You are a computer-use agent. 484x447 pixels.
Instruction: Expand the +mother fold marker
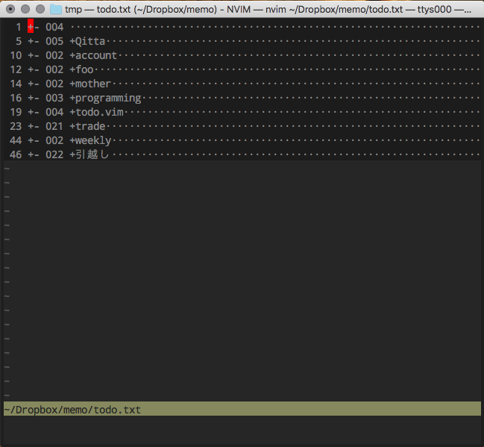(x=34, y=84)
